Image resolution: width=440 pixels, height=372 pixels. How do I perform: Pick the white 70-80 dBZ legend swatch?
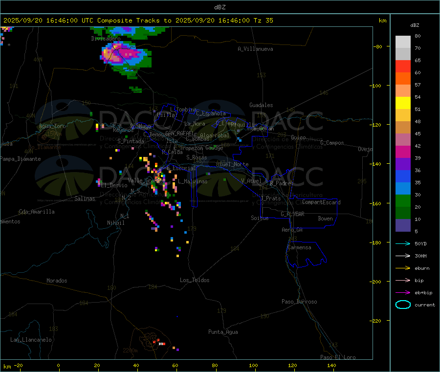[x=403, y=42]
